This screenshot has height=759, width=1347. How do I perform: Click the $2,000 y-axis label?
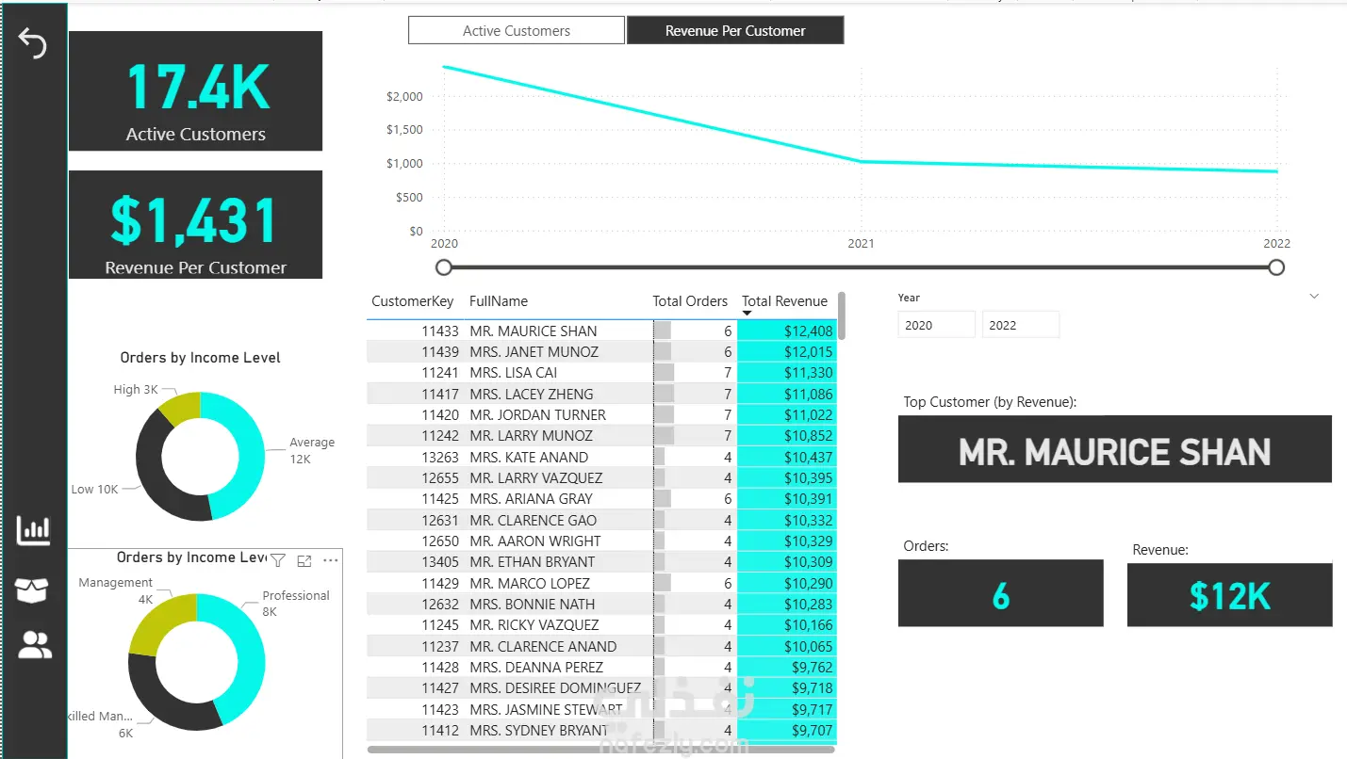(404, 96)
